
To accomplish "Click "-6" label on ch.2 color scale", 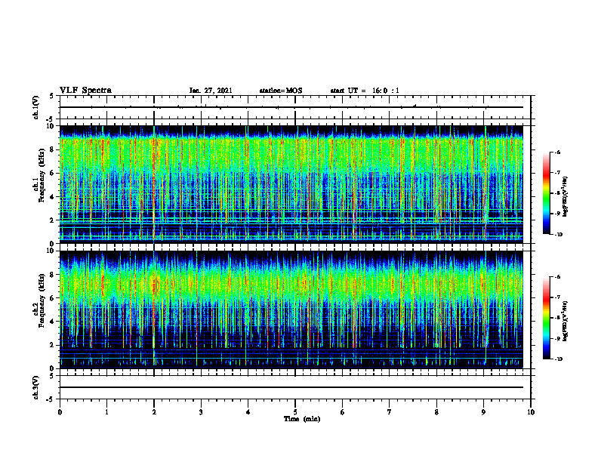I will (x=557, y=277).
